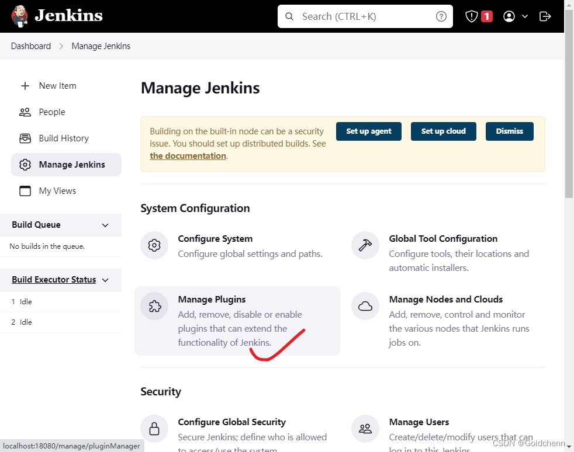Open Configure System via gear icon
Image resolution: width=574 pixels, height=452 pixels.
point(154,245)
